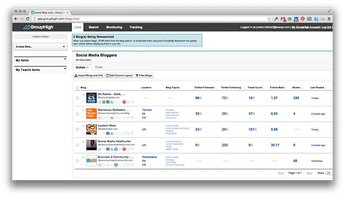Open the Chrome hamburger menu

329,19
